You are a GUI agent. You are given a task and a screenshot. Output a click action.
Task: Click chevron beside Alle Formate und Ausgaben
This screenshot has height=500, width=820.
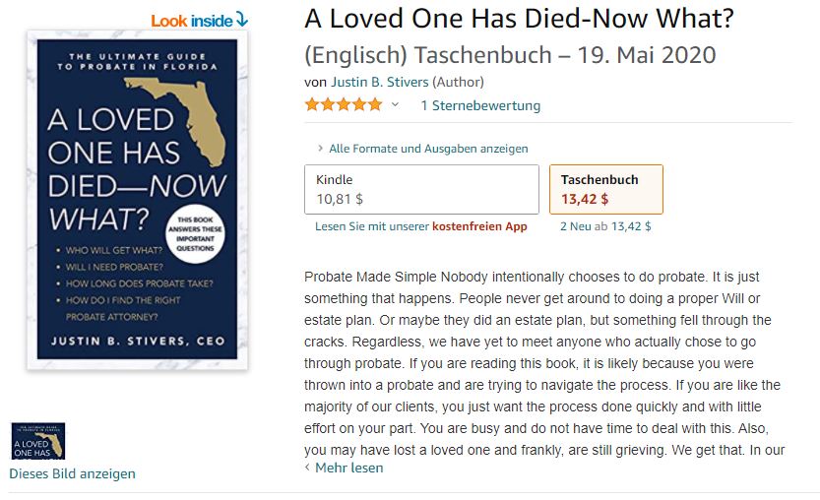tap(320, 149)
